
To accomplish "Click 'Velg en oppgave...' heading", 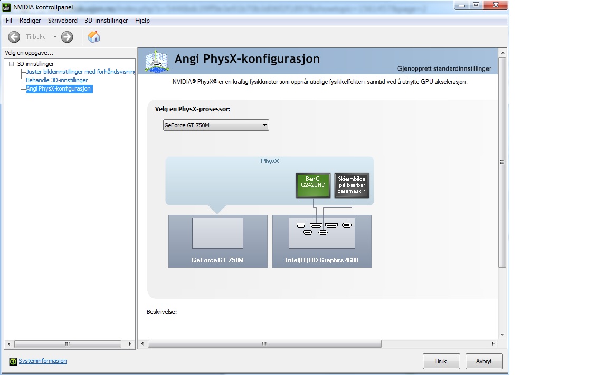I will pos(29,53).
